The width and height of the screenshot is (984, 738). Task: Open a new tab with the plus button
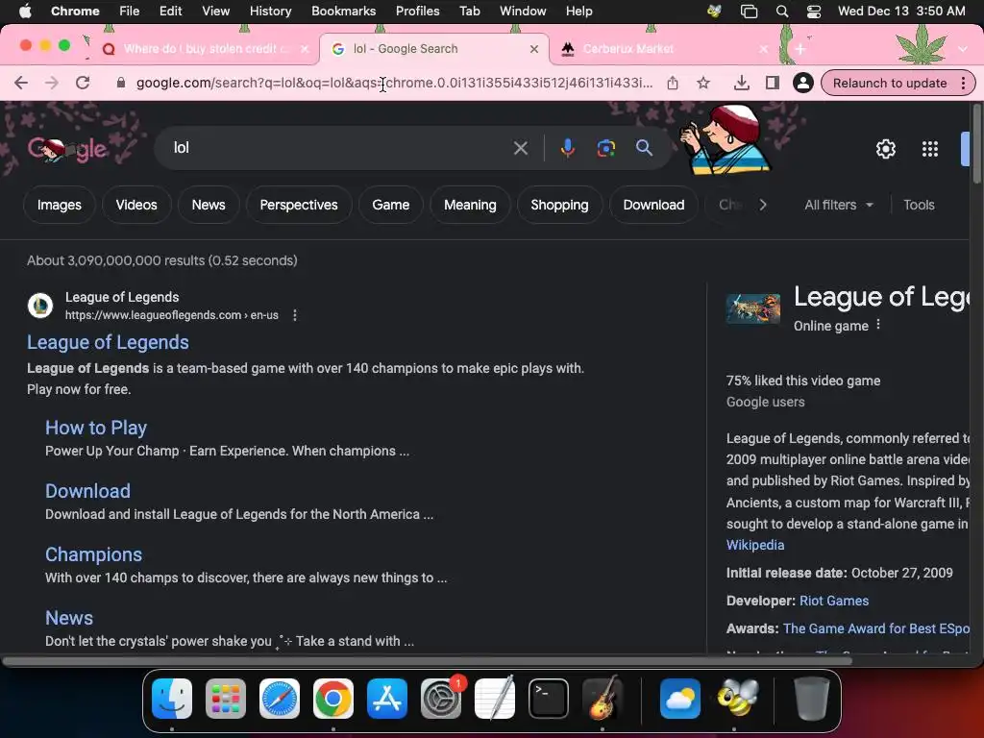(x=800, y=49)
